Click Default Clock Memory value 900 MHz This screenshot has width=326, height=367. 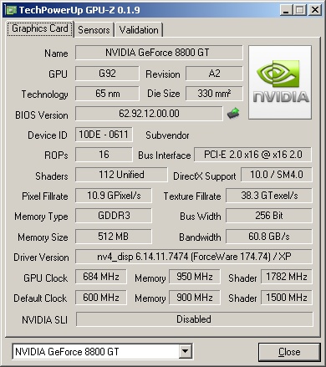coord(195,298)
